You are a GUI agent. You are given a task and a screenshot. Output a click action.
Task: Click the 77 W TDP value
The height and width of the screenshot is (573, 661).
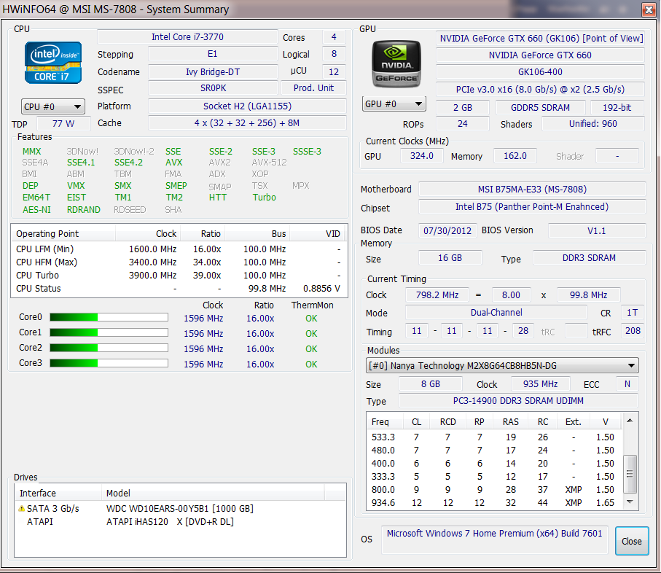coord(63,123)
